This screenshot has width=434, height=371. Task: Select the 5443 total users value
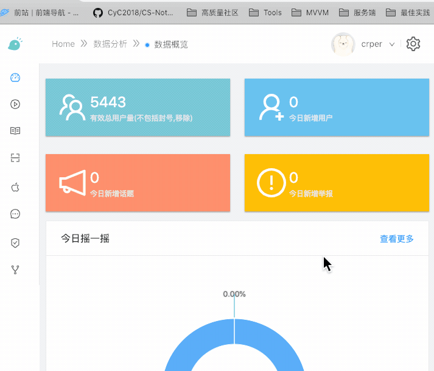108,102
